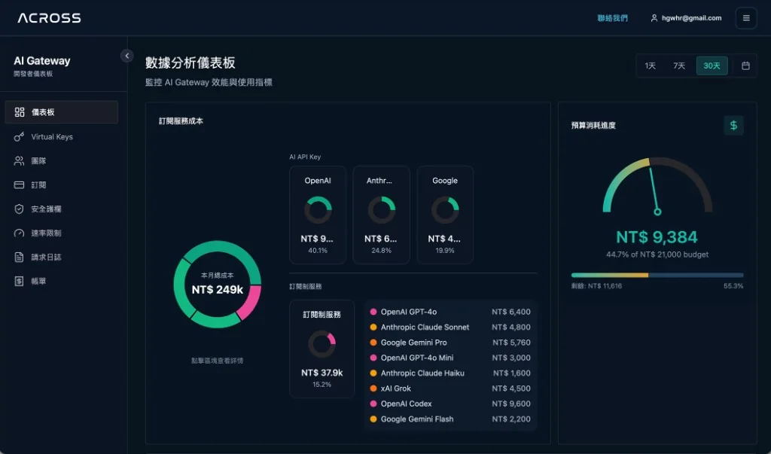Screen dimensions: 771x454
Task: Open the Anthr... API key card
Action: [381, 215]
